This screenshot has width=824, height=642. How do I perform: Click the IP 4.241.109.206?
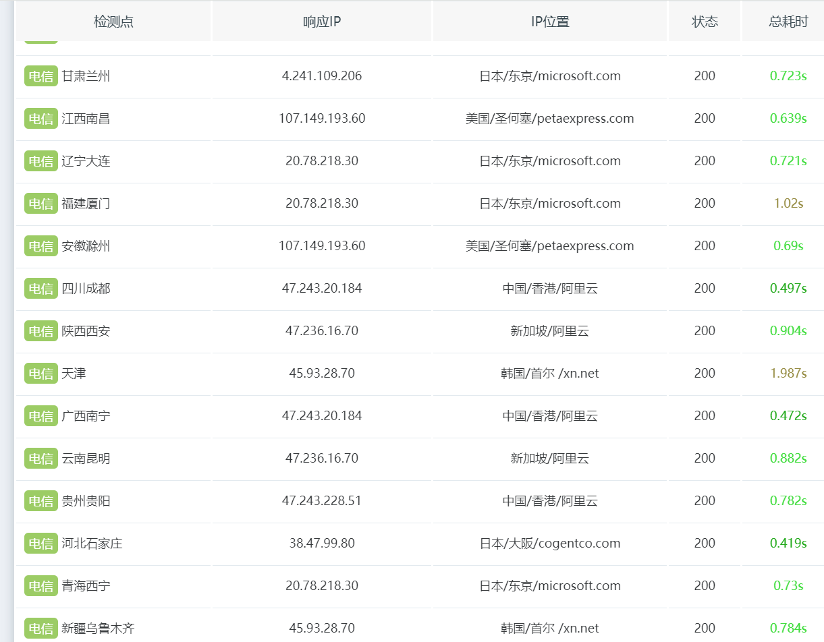tap(322, 76)
